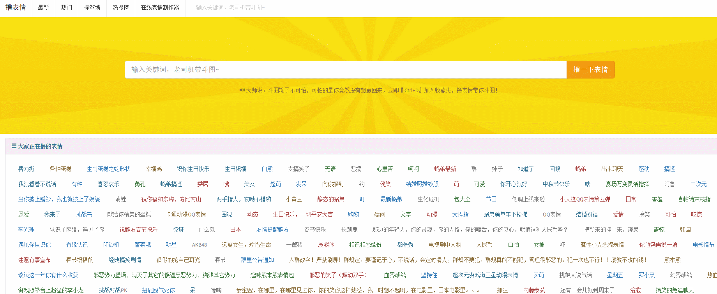Select the 挑战书 tag

coord(84,214)
